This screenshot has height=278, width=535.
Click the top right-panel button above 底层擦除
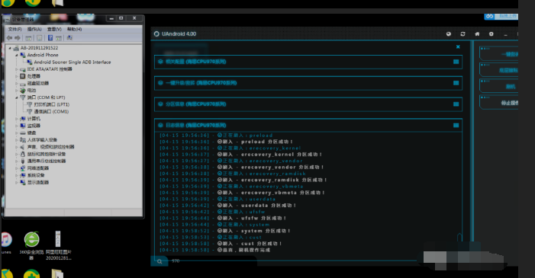[499, 54]
